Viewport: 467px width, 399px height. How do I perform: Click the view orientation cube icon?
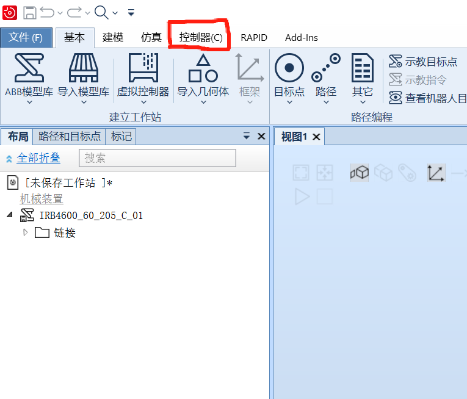359,173
